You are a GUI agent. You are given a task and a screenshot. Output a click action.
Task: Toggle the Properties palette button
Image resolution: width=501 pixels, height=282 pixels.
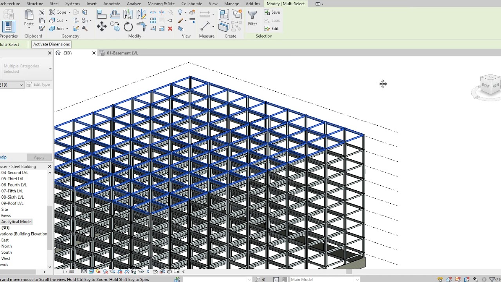(9, 27)
